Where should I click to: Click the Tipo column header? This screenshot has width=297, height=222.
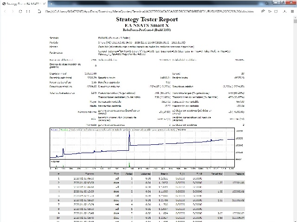coord(116,174)
